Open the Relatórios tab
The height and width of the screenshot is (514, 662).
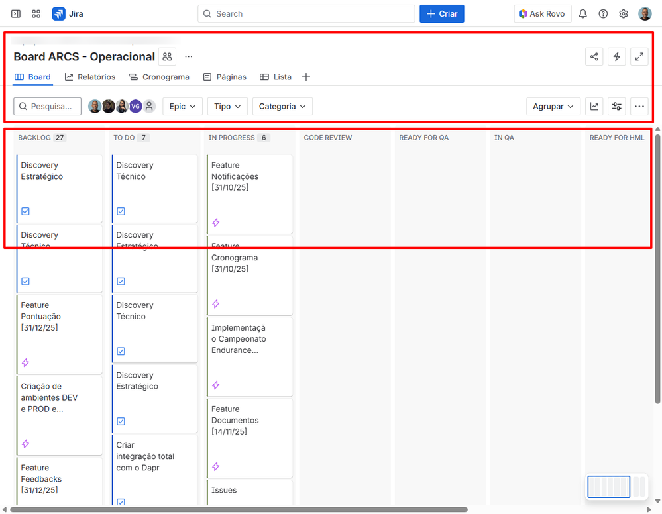coord(89,77)
